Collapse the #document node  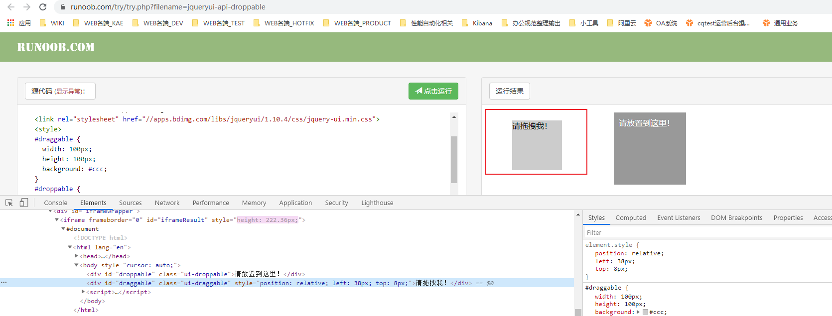click(63, 229)
